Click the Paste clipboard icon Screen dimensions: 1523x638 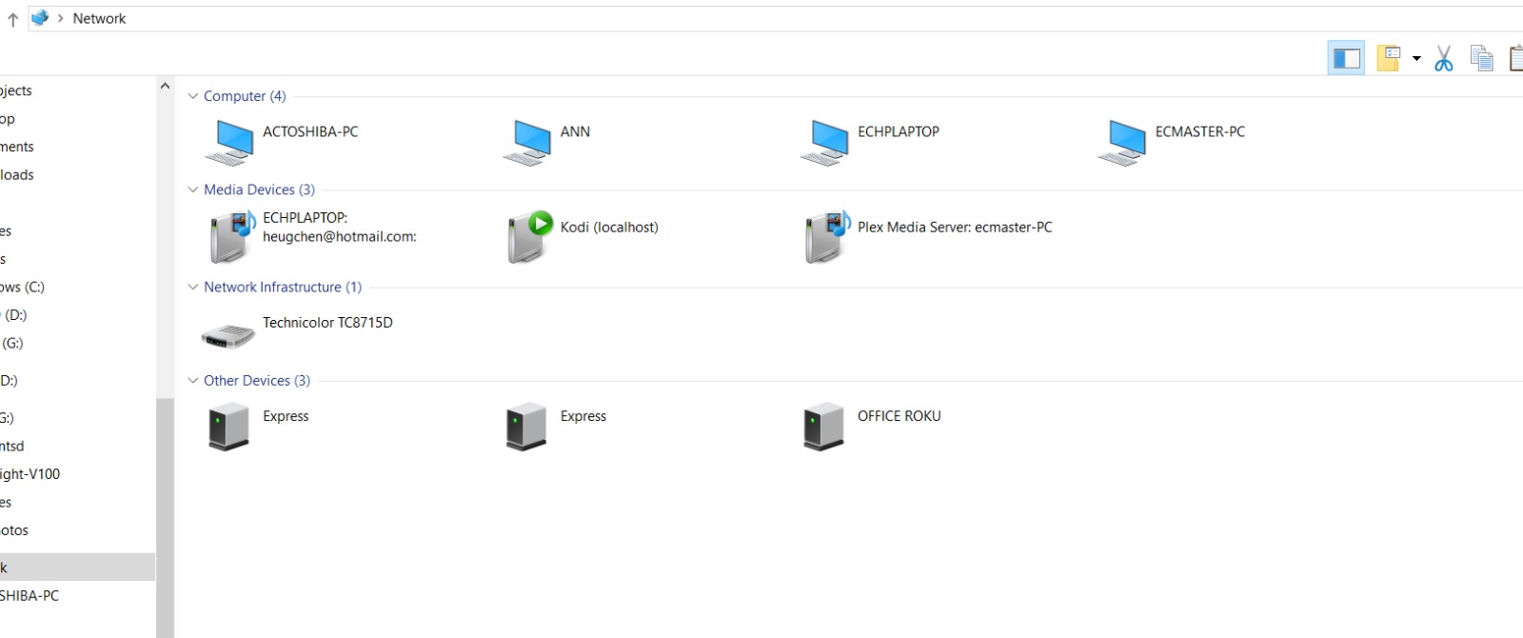1515,59
